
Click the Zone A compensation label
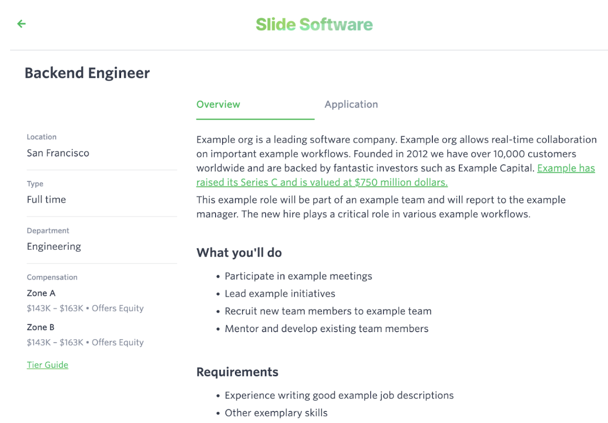(x=41, y=293)
